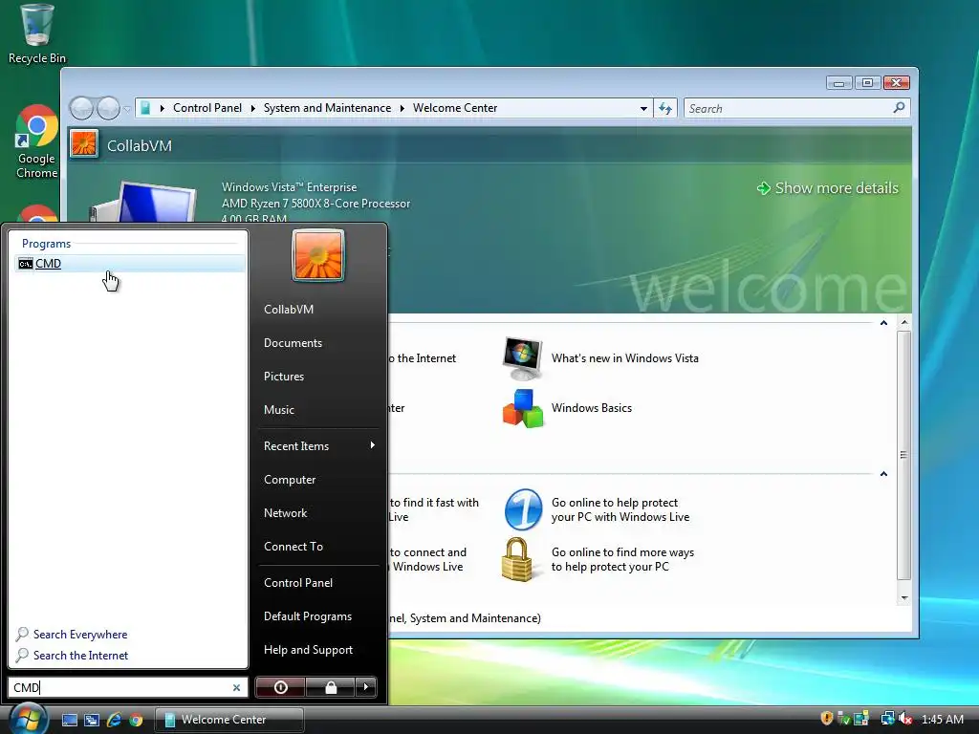Click the Windows Sidebar tray icon
The height and width of the screenshot is (734, 979).
[861, 719]
